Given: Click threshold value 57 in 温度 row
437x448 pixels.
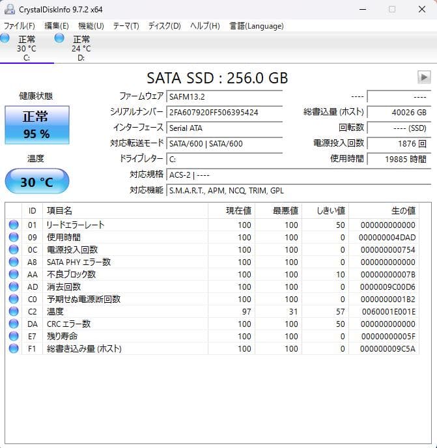Looking at the screenshot, I should click(340, 312).
